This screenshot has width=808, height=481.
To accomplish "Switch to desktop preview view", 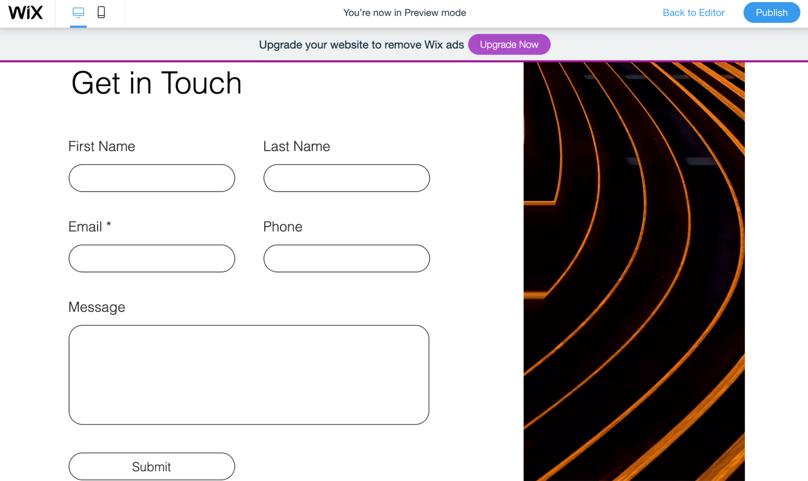I will pos(78,13).
